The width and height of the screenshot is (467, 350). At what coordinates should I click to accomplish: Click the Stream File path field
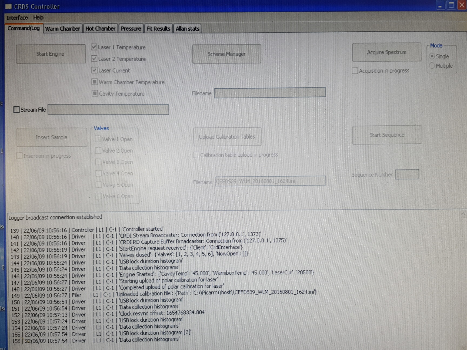click(108, 110)
